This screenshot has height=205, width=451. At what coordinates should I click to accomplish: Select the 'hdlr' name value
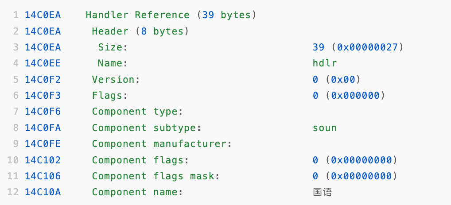(x=325, y=63)
